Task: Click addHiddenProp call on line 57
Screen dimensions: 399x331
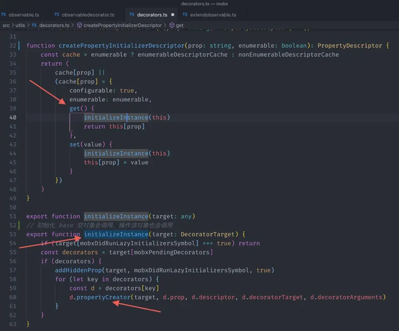Action: coord(78,270)
